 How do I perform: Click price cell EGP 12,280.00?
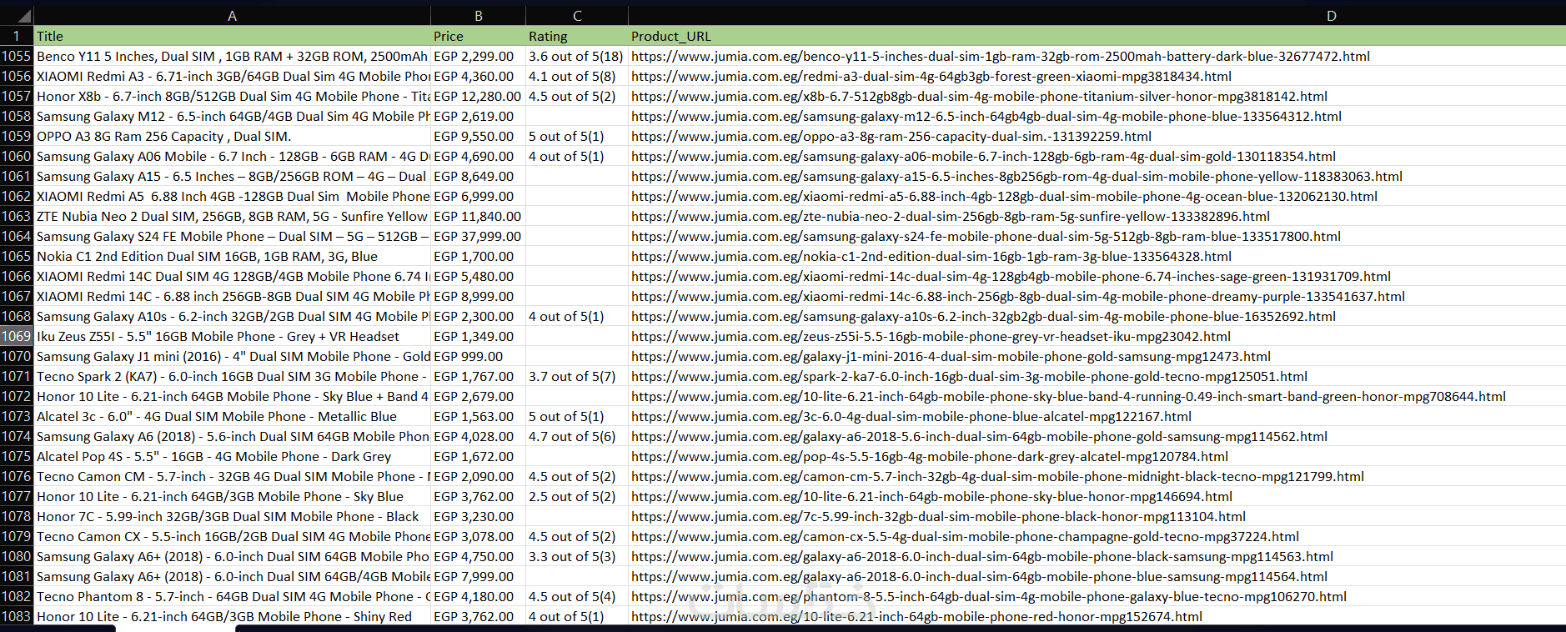point(478,96)
